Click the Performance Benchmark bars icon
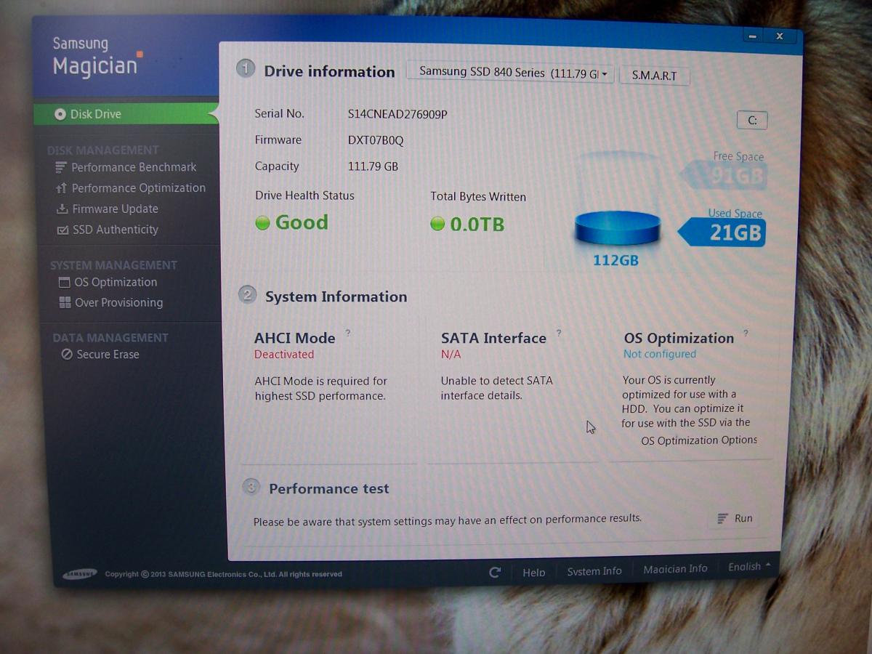Image resolution: width=872 pixels, height=654 pixels. (x=61, y=167)
